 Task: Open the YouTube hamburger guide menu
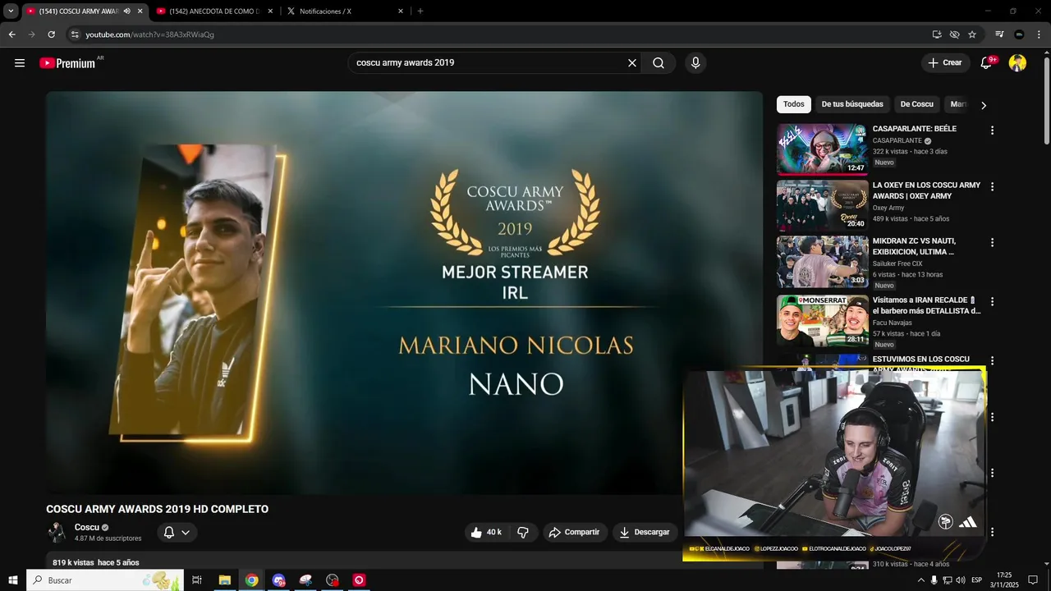(x=20, y=63)
